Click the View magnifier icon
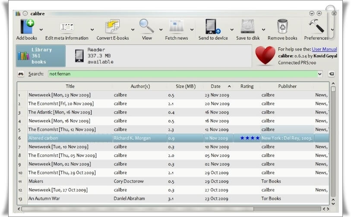Viewport: 351px width, 217px height. (146, 26)
